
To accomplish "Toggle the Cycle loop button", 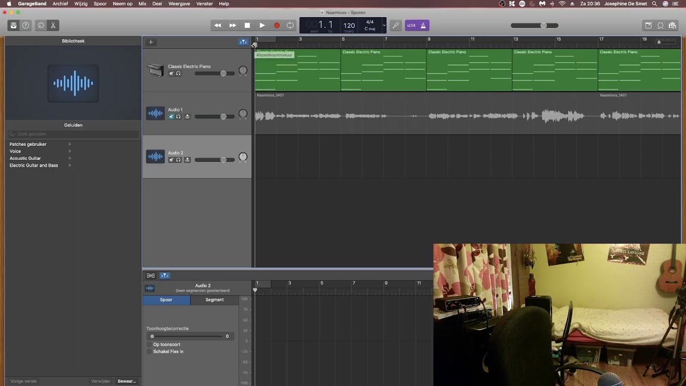I will pos(290,25).
